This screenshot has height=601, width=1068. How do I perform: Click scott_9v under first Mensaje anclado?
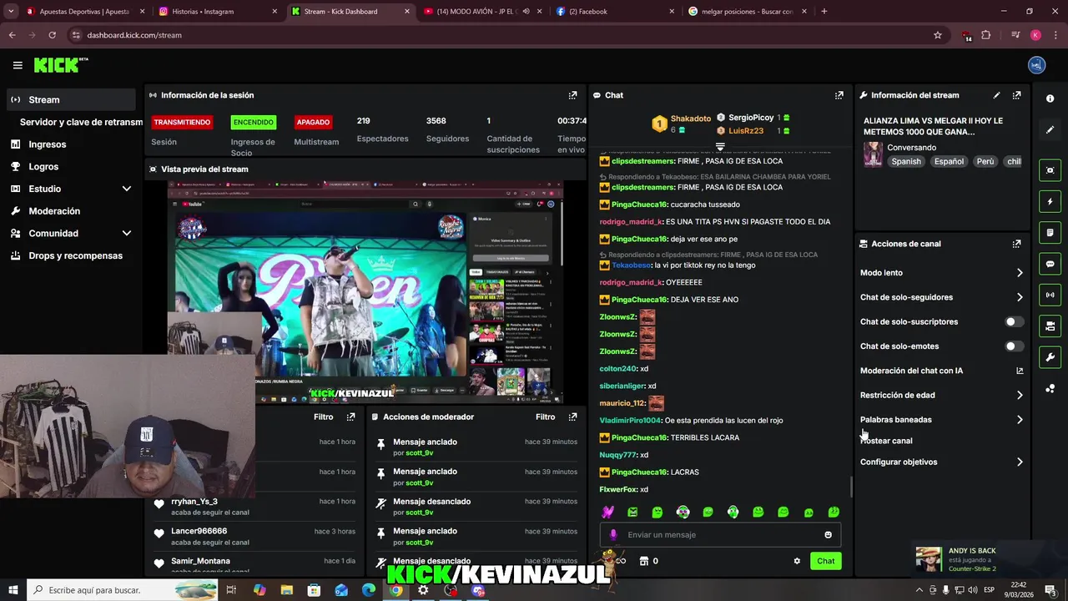(x=419, y=453)
